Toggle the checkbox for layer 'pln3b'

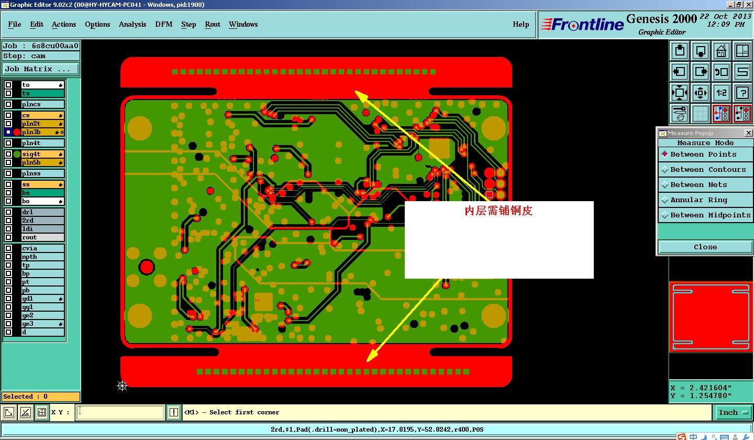8,132
